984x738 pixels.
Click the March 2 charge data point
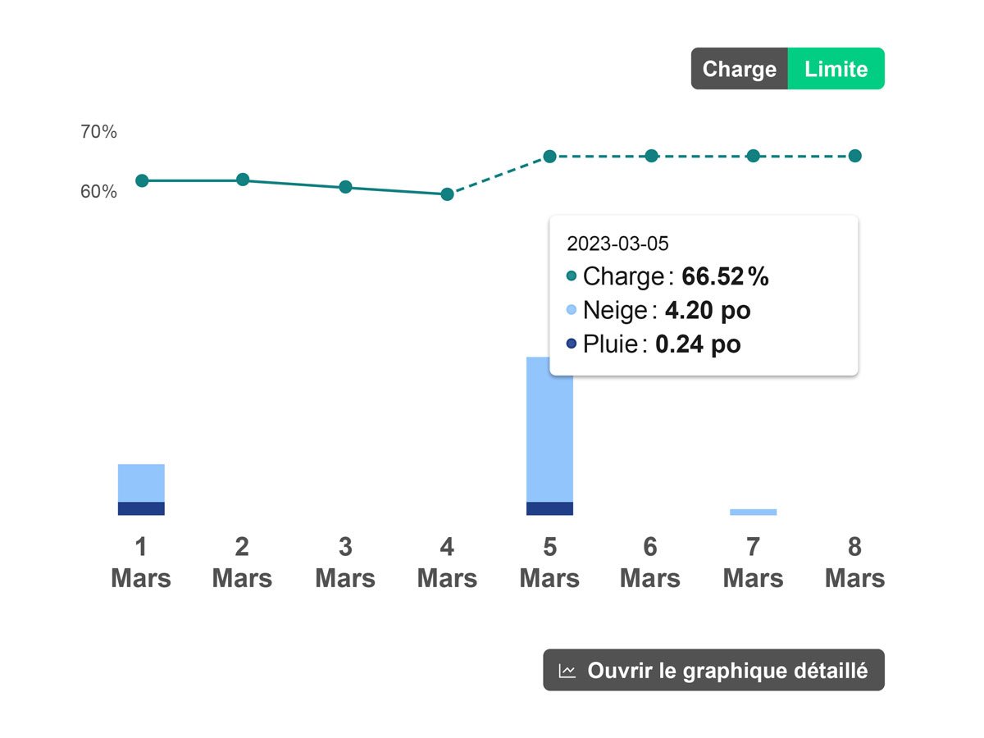[243, 180]
